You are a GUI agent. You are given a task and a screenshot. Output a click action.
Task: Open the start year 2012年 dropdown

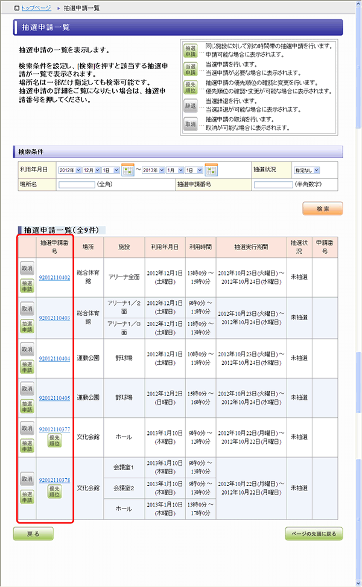(70, 170)
